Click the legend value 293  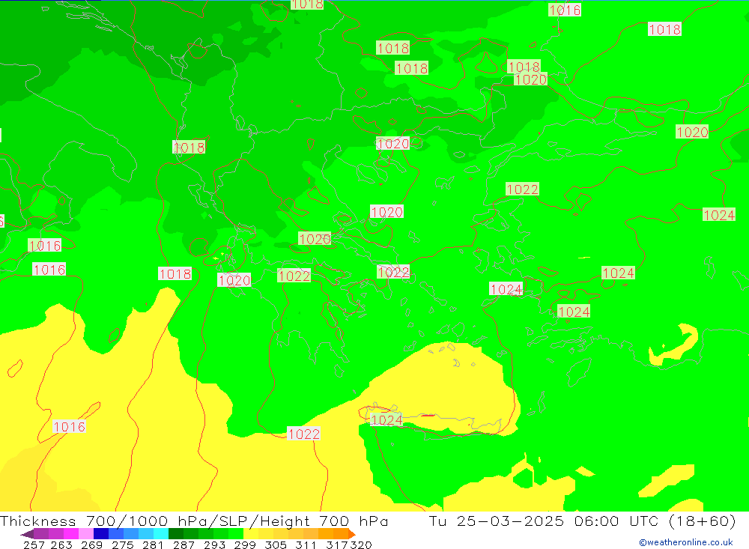[214, 545]
